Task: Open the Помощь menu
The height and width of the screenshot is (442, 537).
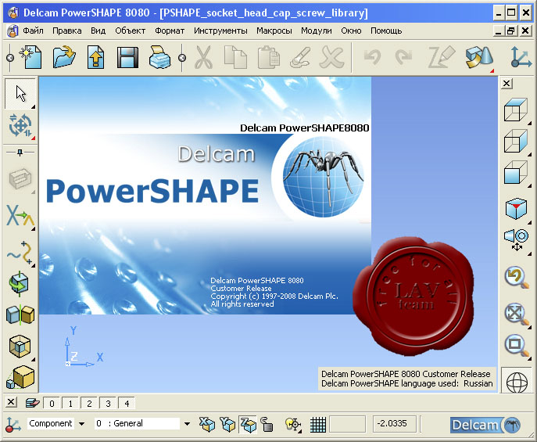Action: click(x=386, y=31)
